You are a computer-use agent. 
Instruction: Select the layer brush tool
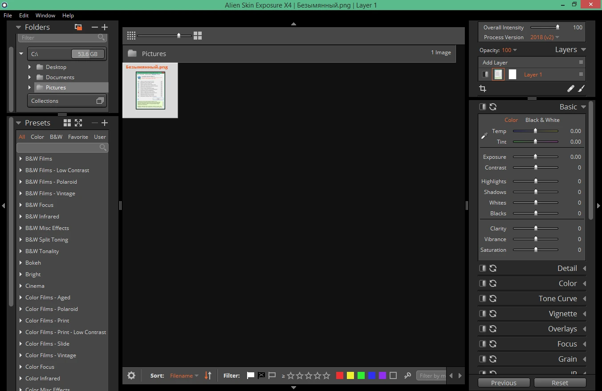tap(581, 89)
